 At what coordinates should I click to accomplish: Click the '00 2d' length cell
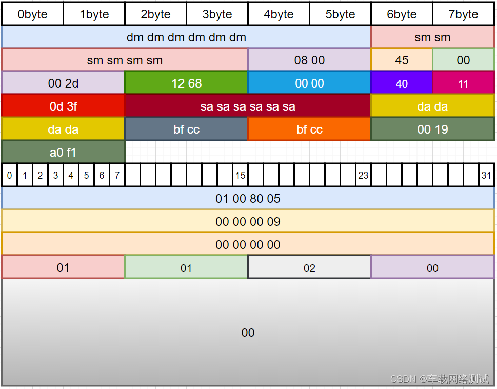[x=63, y=83]
